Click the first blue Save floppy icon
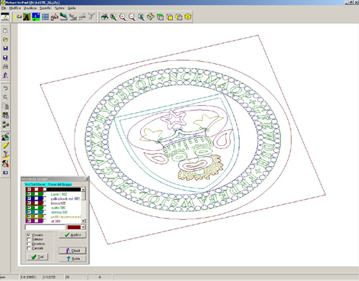 click(5, 48)
